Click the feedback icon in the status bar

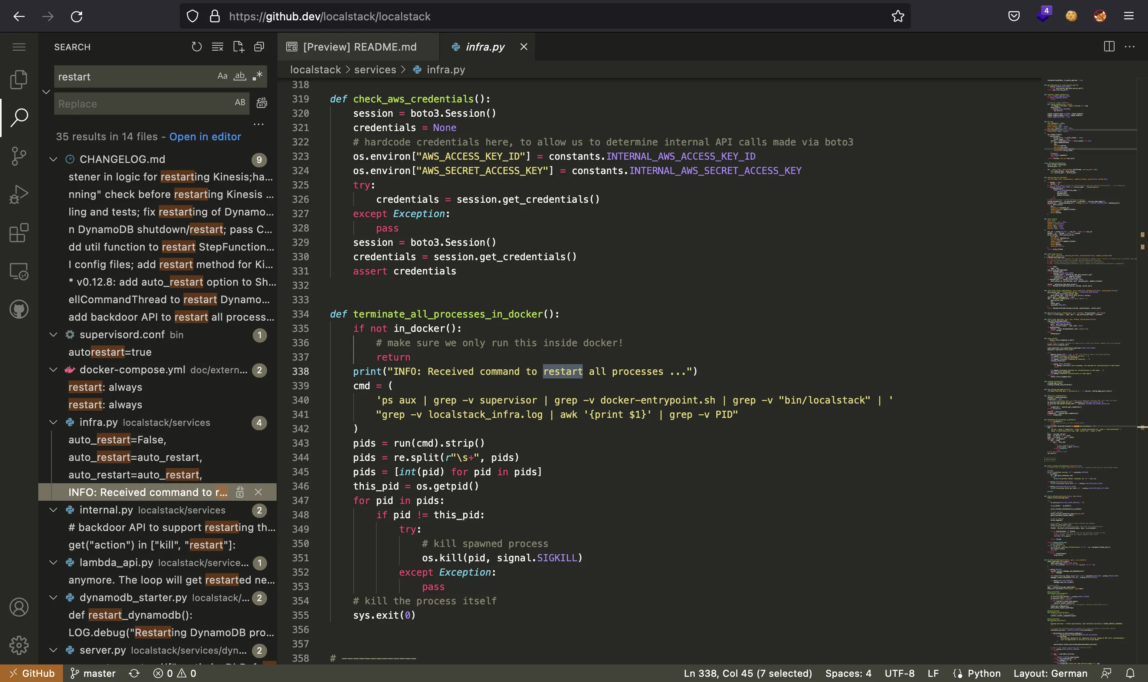click(1106, 673)
